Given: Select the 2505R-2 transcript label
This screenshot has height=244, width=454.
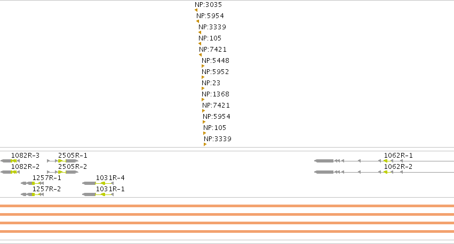Looking at the screenshot, I should point(73,167).
